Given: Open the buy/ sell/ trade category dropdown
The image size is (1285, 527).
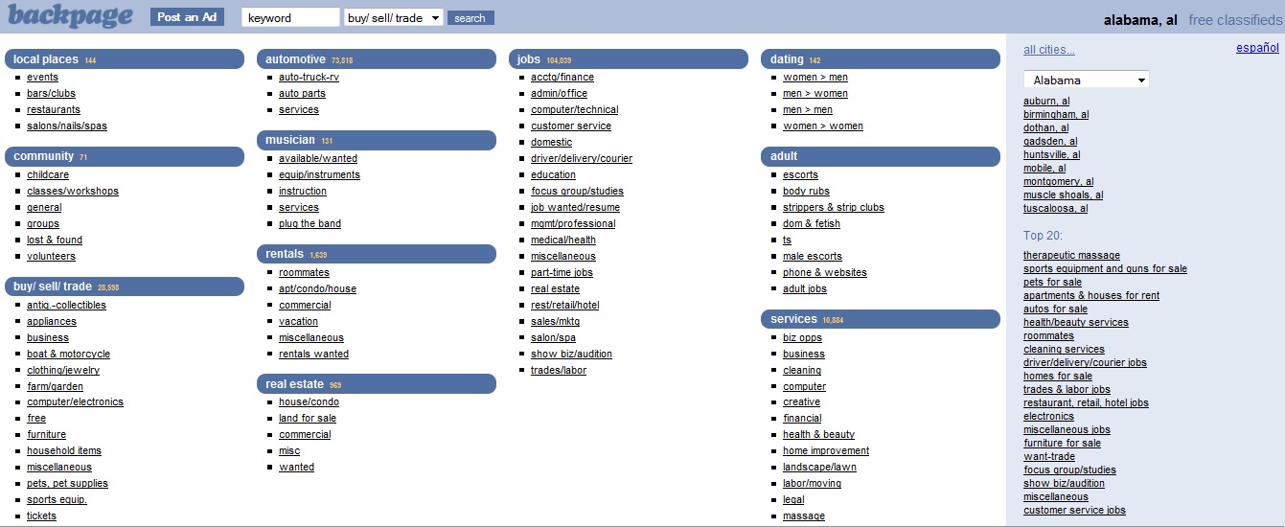Looking at the screenshot, I should click(393, 17).
